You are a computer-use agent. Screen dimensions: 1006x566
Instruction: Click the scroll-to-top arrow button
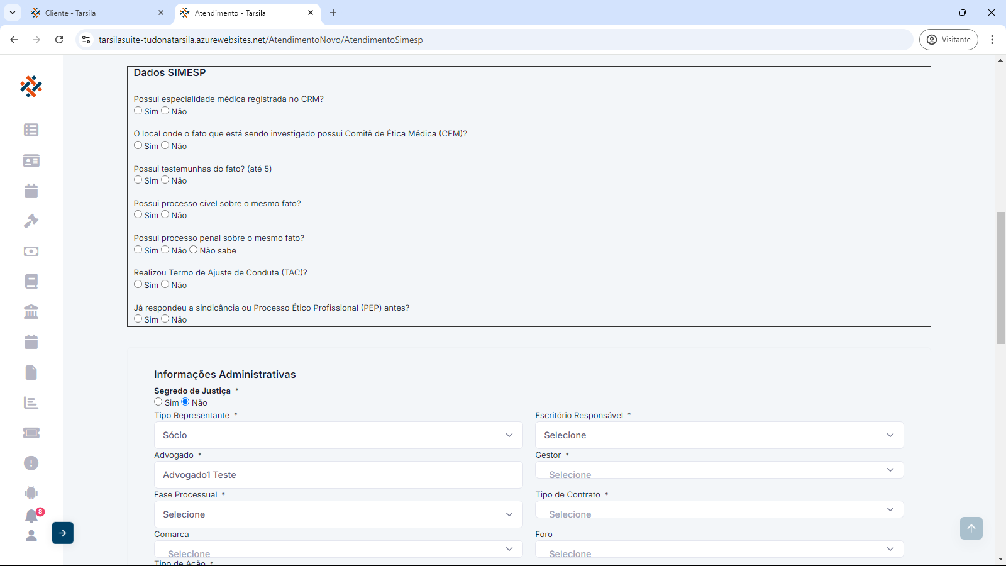pos(971,528)
